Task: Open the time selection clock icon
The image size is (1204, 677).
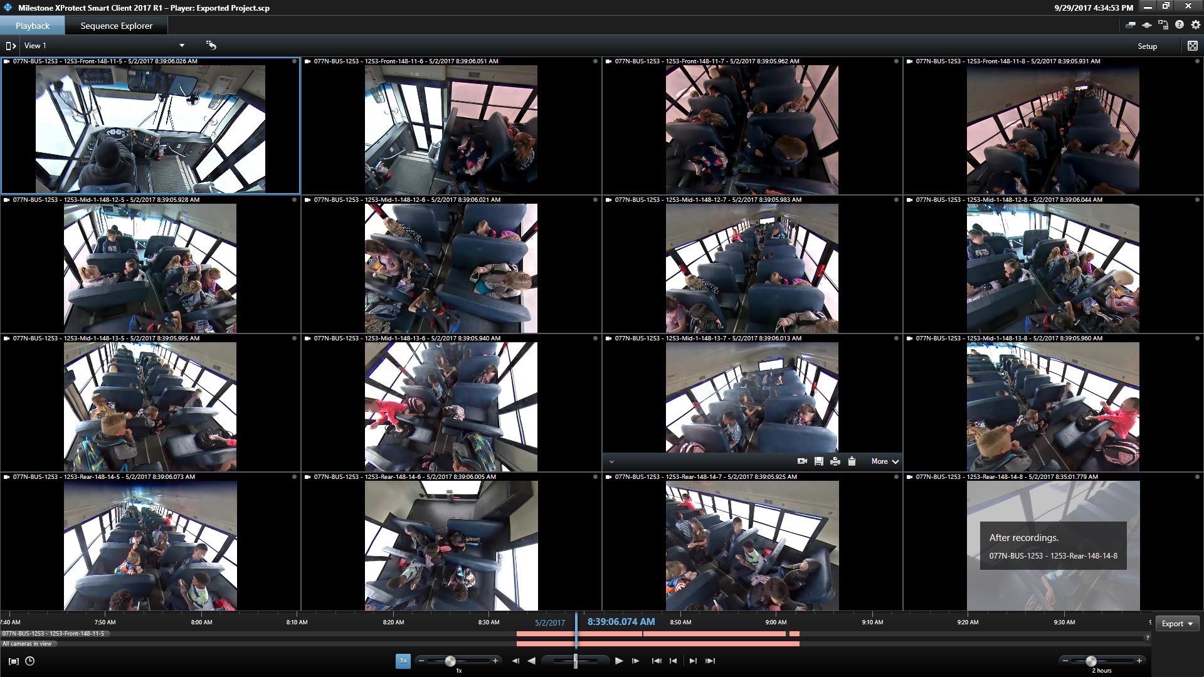Action: pos(29,661)
